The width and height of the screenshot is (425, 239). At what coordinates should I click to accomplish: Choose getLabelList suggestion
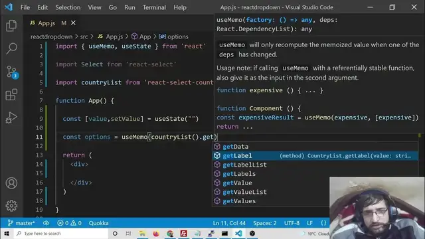(315, 165)
